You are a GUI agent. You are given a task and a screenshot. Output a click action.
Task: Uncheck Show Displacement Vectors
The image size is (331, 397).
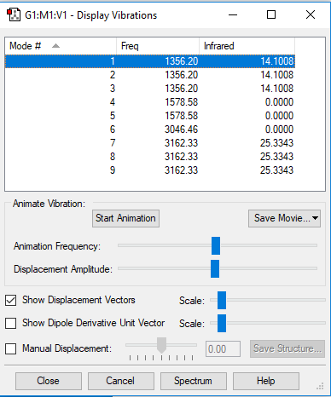pyautogui.click(x=11, y=300)
